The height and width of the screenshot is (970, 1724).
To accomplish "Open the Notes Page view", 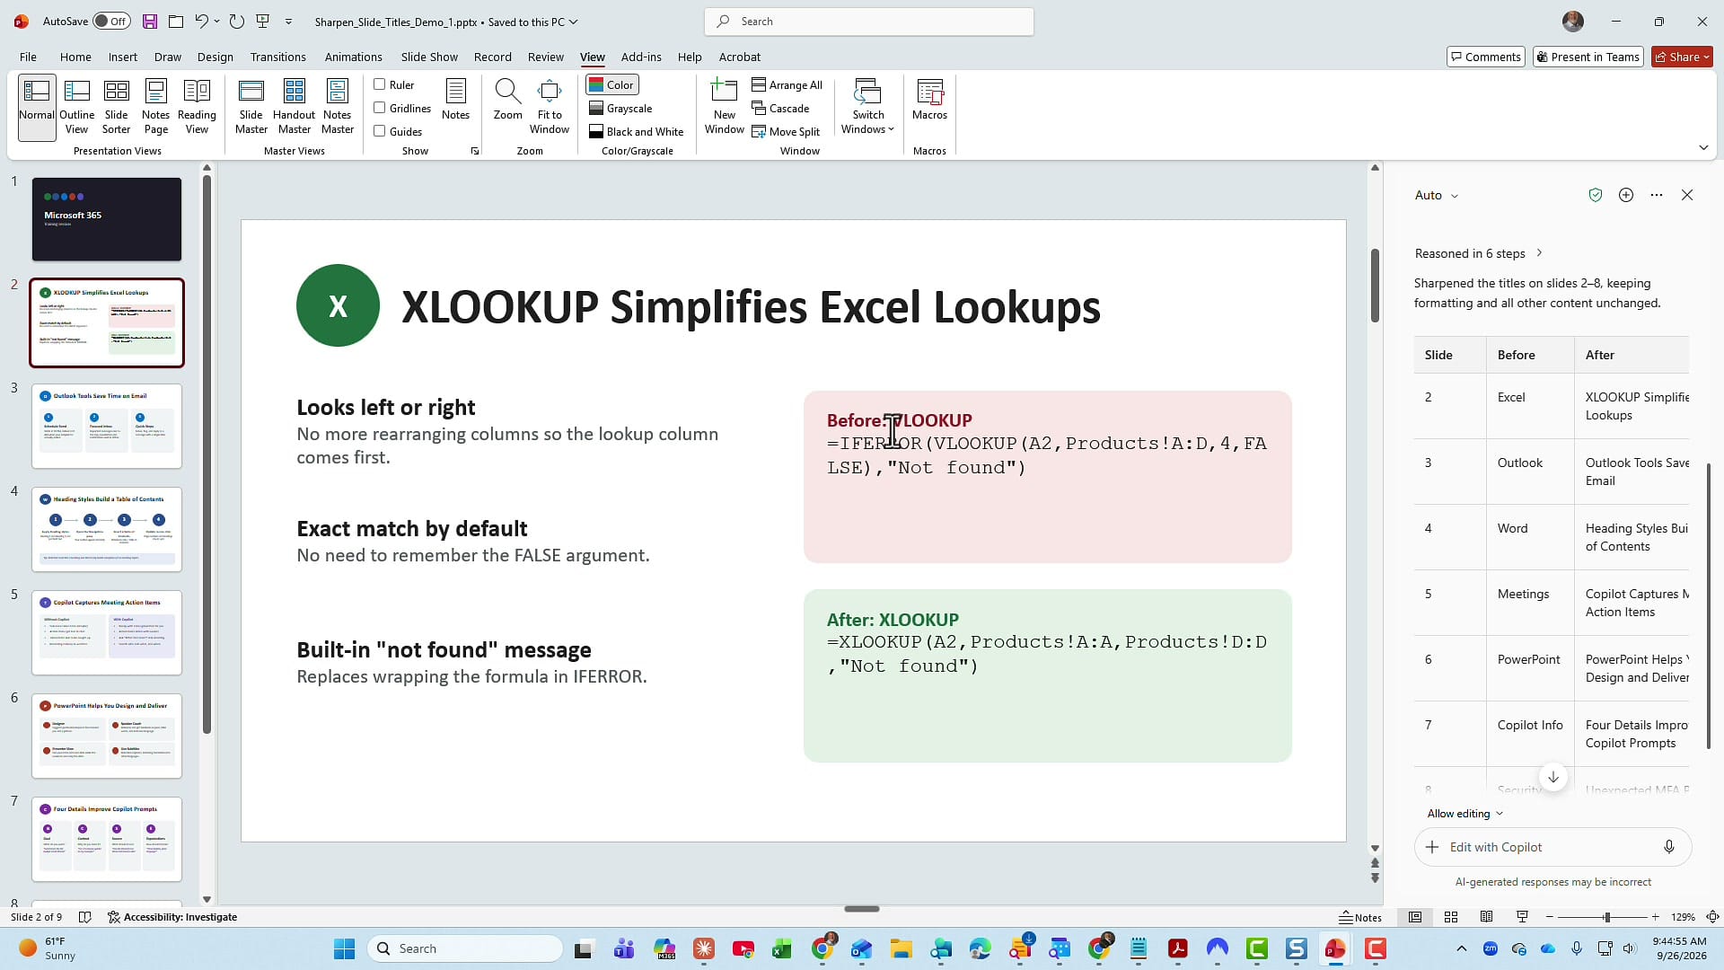I will click(x=156, y=106).
